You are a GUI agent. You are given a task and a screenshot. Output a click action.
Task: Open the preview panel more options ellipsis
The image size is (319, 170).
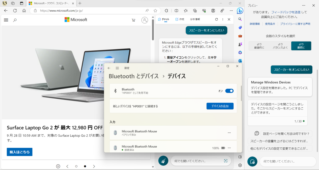tap(304, 5)
